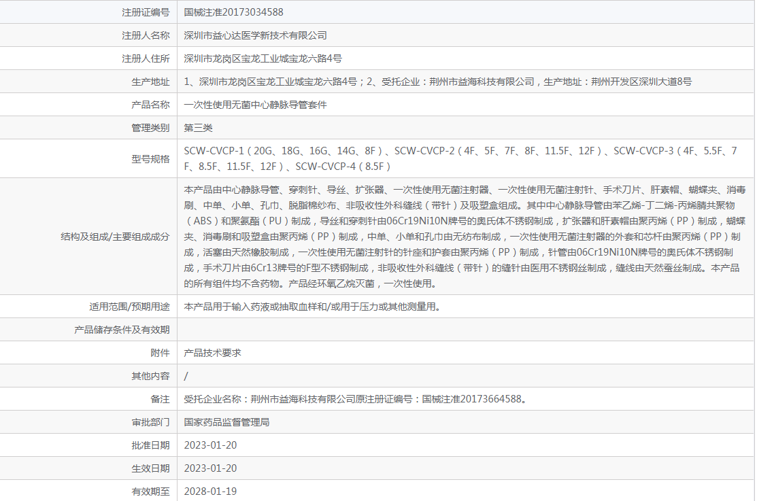This screenshot has width=757, height=501.
Task: Select expiry date 2028-01-19
Action: (x=210, y=491)
